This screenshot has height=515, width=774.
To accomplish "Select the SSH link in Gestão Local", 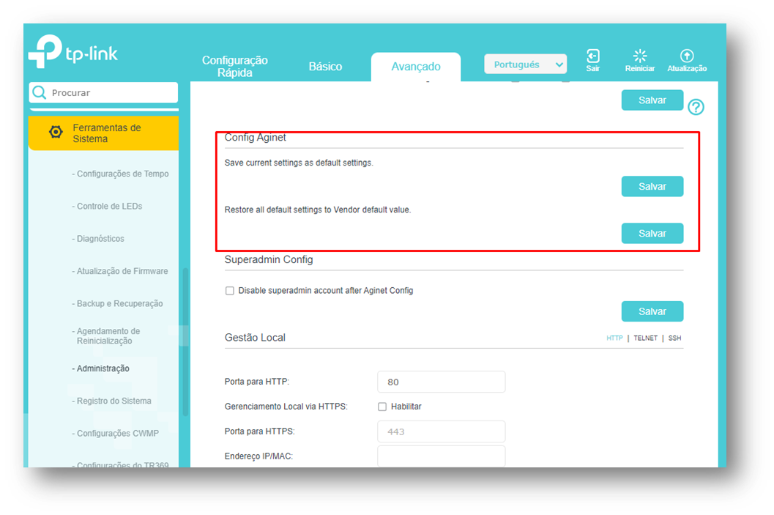I will pos(674,338).
